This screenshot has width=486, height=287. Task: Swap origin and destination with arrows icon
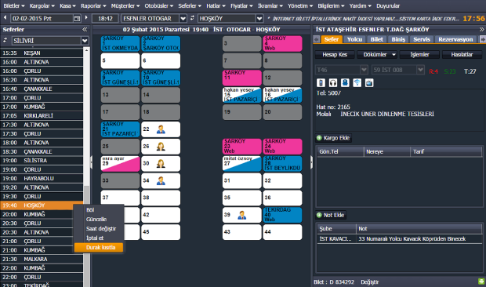pyautogui.click(x=192, y=18)
